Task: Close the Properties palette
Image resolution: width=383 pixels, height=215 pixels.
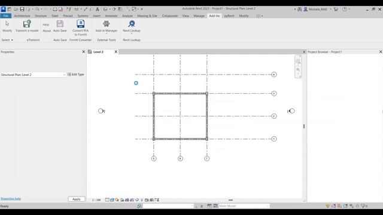Action: 84,52
